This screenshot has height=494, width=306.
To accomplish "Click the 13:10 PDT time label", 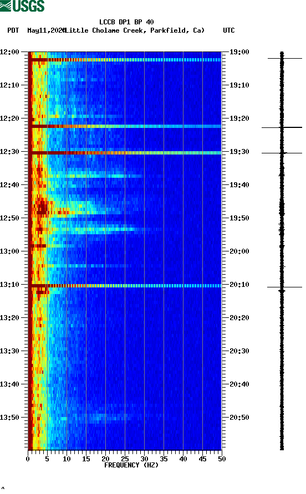I will [x=10, y=285].
